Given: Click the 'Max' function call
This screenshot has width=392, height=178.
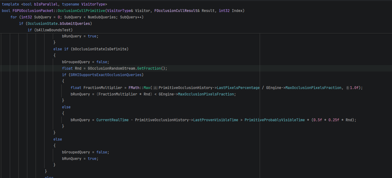Looking at the screenshot, I should [147, 88].
